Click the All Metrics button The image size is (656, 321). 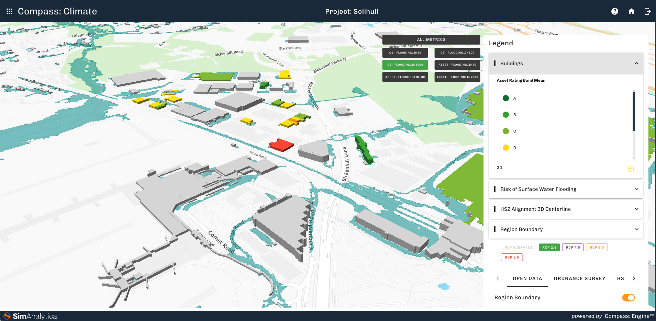[x=431, y=40]
